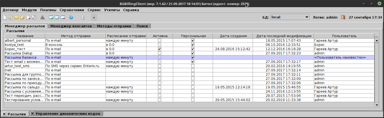This screenshot has height=118, width=384.
Task: Click the rubber stamp toolbar icon
Action: coord(43,18)
